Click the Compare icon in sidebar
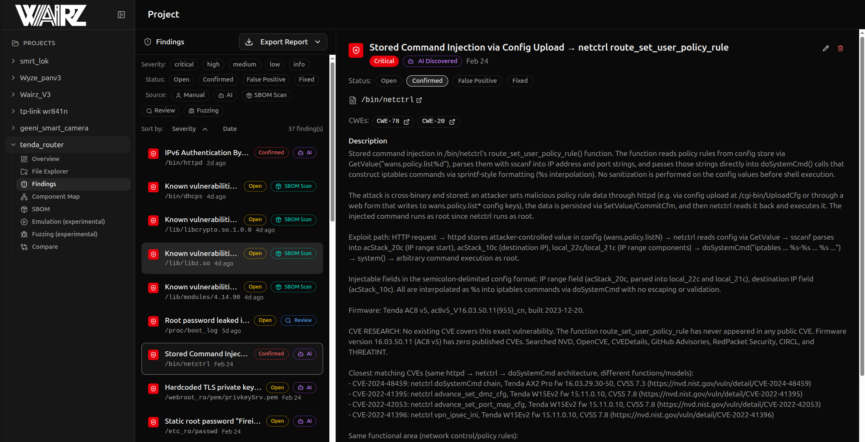 (x=24, y=247)
